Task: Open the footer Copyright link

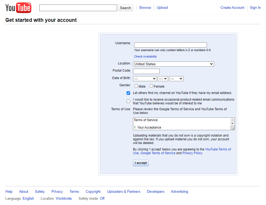Action: point(93,192)
